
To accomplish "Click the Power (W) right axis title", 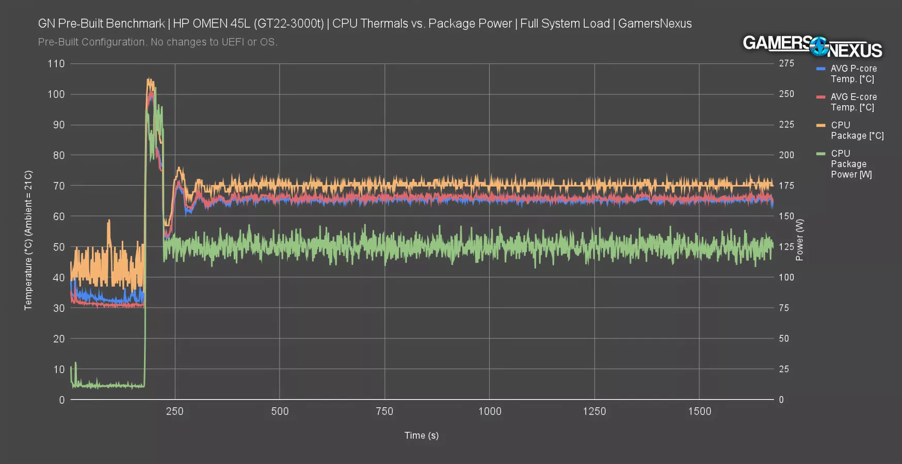I will click(799, 240).
